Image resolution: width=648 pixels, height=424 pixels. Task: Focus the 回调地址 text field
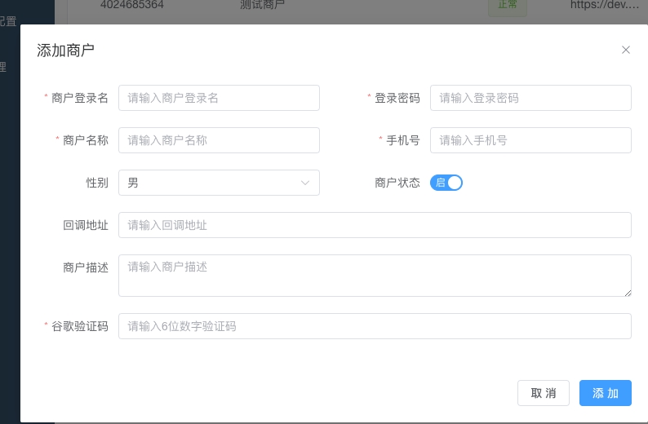pos(375,225)
